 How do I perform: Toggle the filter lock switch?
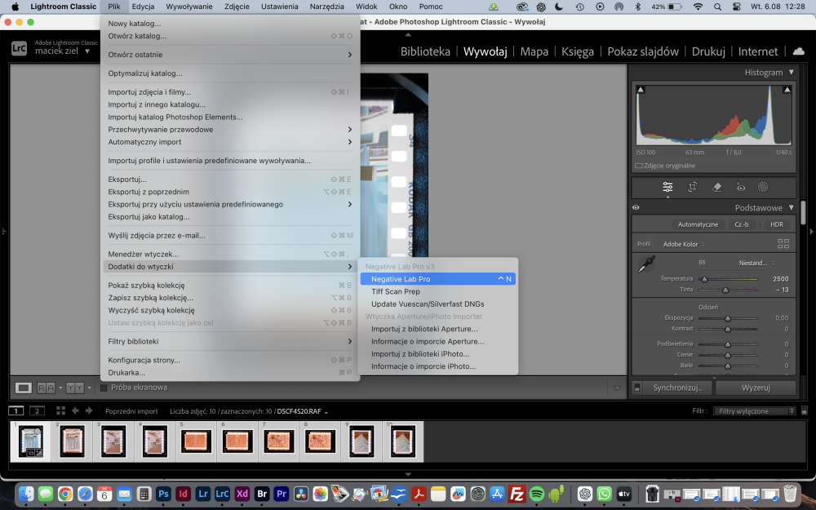(x=804, y=410)
